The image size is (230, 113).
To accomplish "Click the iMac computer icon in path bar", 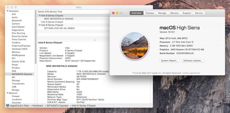I will tap(8, 106).
